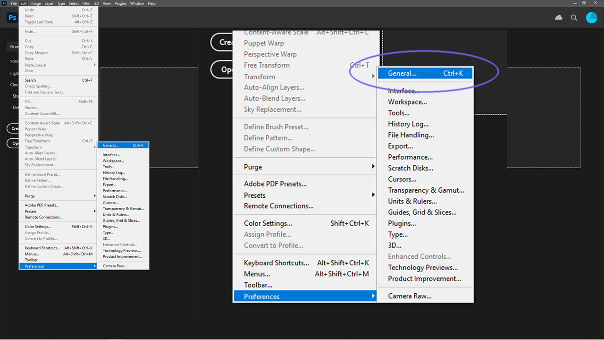This screenshot has height=340, width=604.
Task: Open the File menu
Action: pyautogui.click(x=14, y=3)
